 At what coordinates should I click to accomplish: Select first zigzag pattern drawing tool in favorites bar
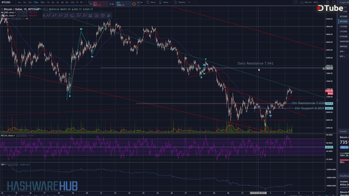(48, 15)
